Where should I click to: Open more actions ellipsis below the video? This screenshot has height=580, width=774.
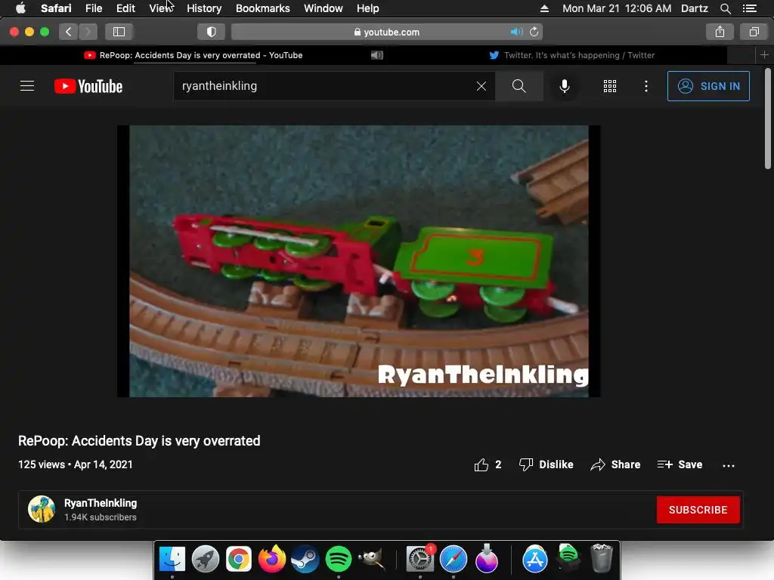coord(728,465)
